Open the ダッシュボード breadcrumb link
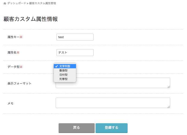Image resolution: width=187 pixels, height=135 pixels. click(17, 3)
